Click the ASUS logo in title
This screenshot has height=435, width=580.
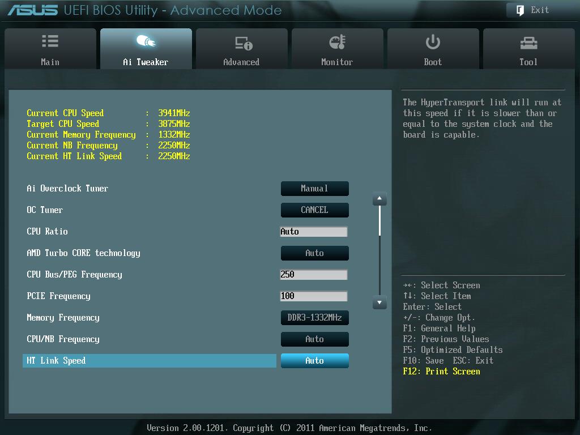pos(33,10)
